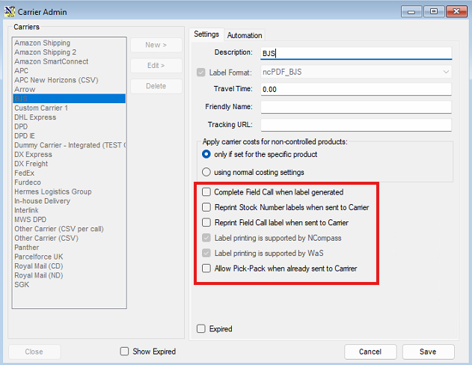Select Dummy Carrier - Integrated entry
The image size is (472, 365).
(70, 145)
